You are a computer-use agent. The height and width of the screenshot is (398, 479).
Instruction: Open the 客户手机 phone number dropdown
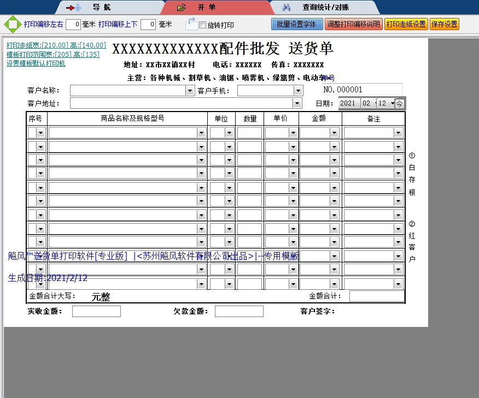297,90
